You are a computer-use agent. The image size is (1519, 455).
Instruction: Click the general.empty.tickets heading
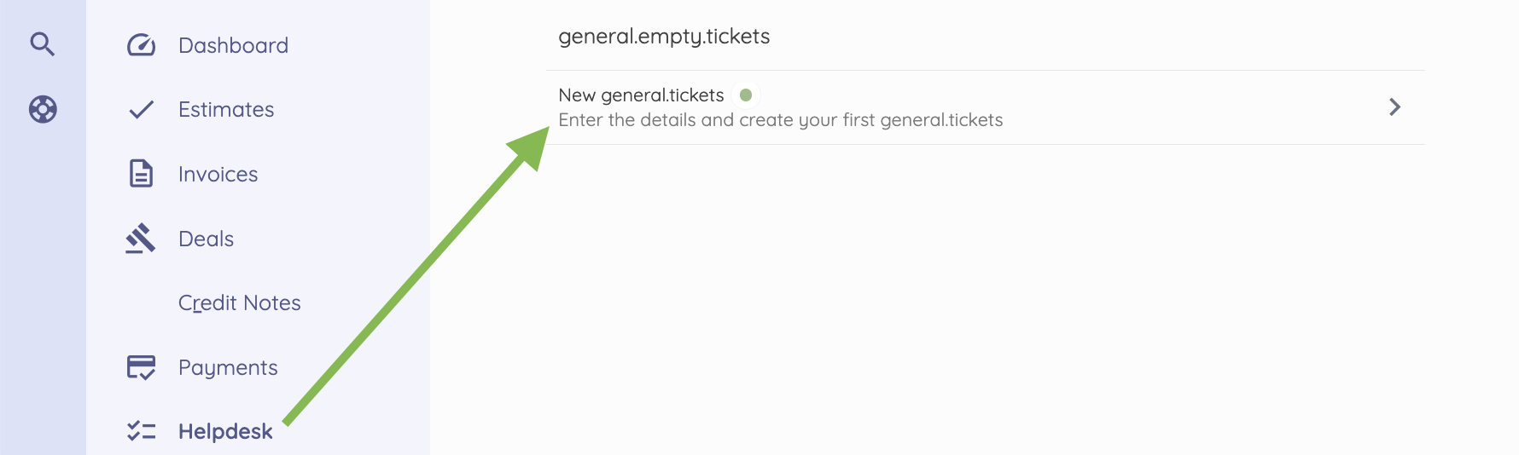click(x=664, y=37)
